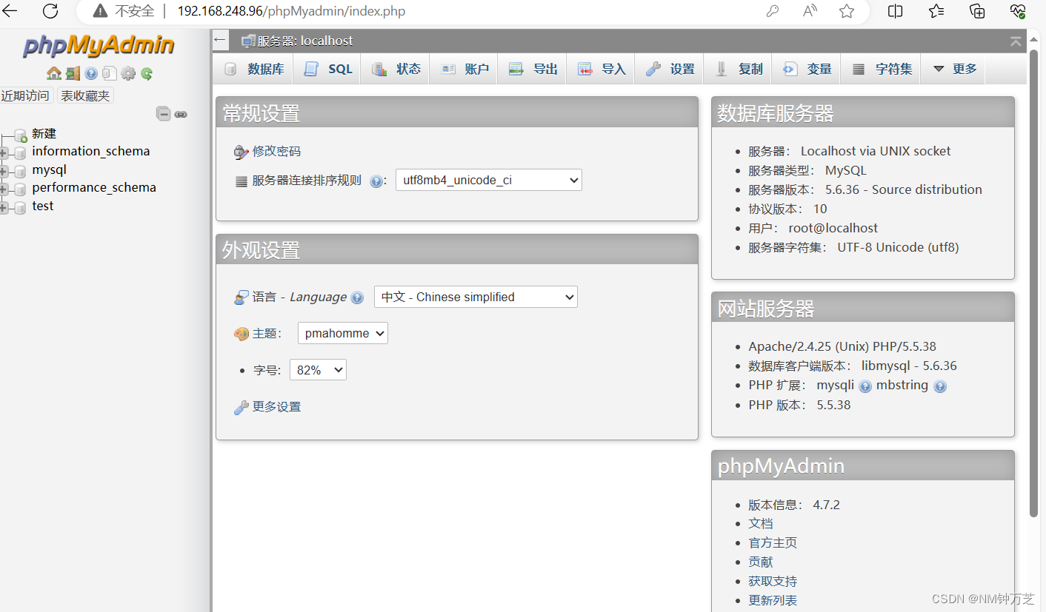Select information_schema in the database tree
Screen dimensions: 1046x612
90,151
